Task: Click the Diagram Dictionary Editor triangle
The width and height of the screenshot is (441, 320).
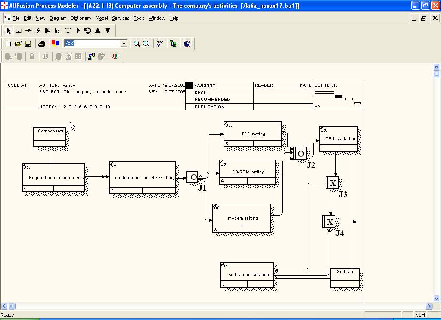Action: click(78, 31)
